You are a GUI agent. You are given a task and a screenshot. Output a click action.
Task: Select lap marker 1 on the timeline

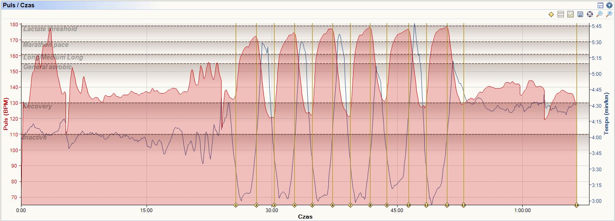point(236,205)
